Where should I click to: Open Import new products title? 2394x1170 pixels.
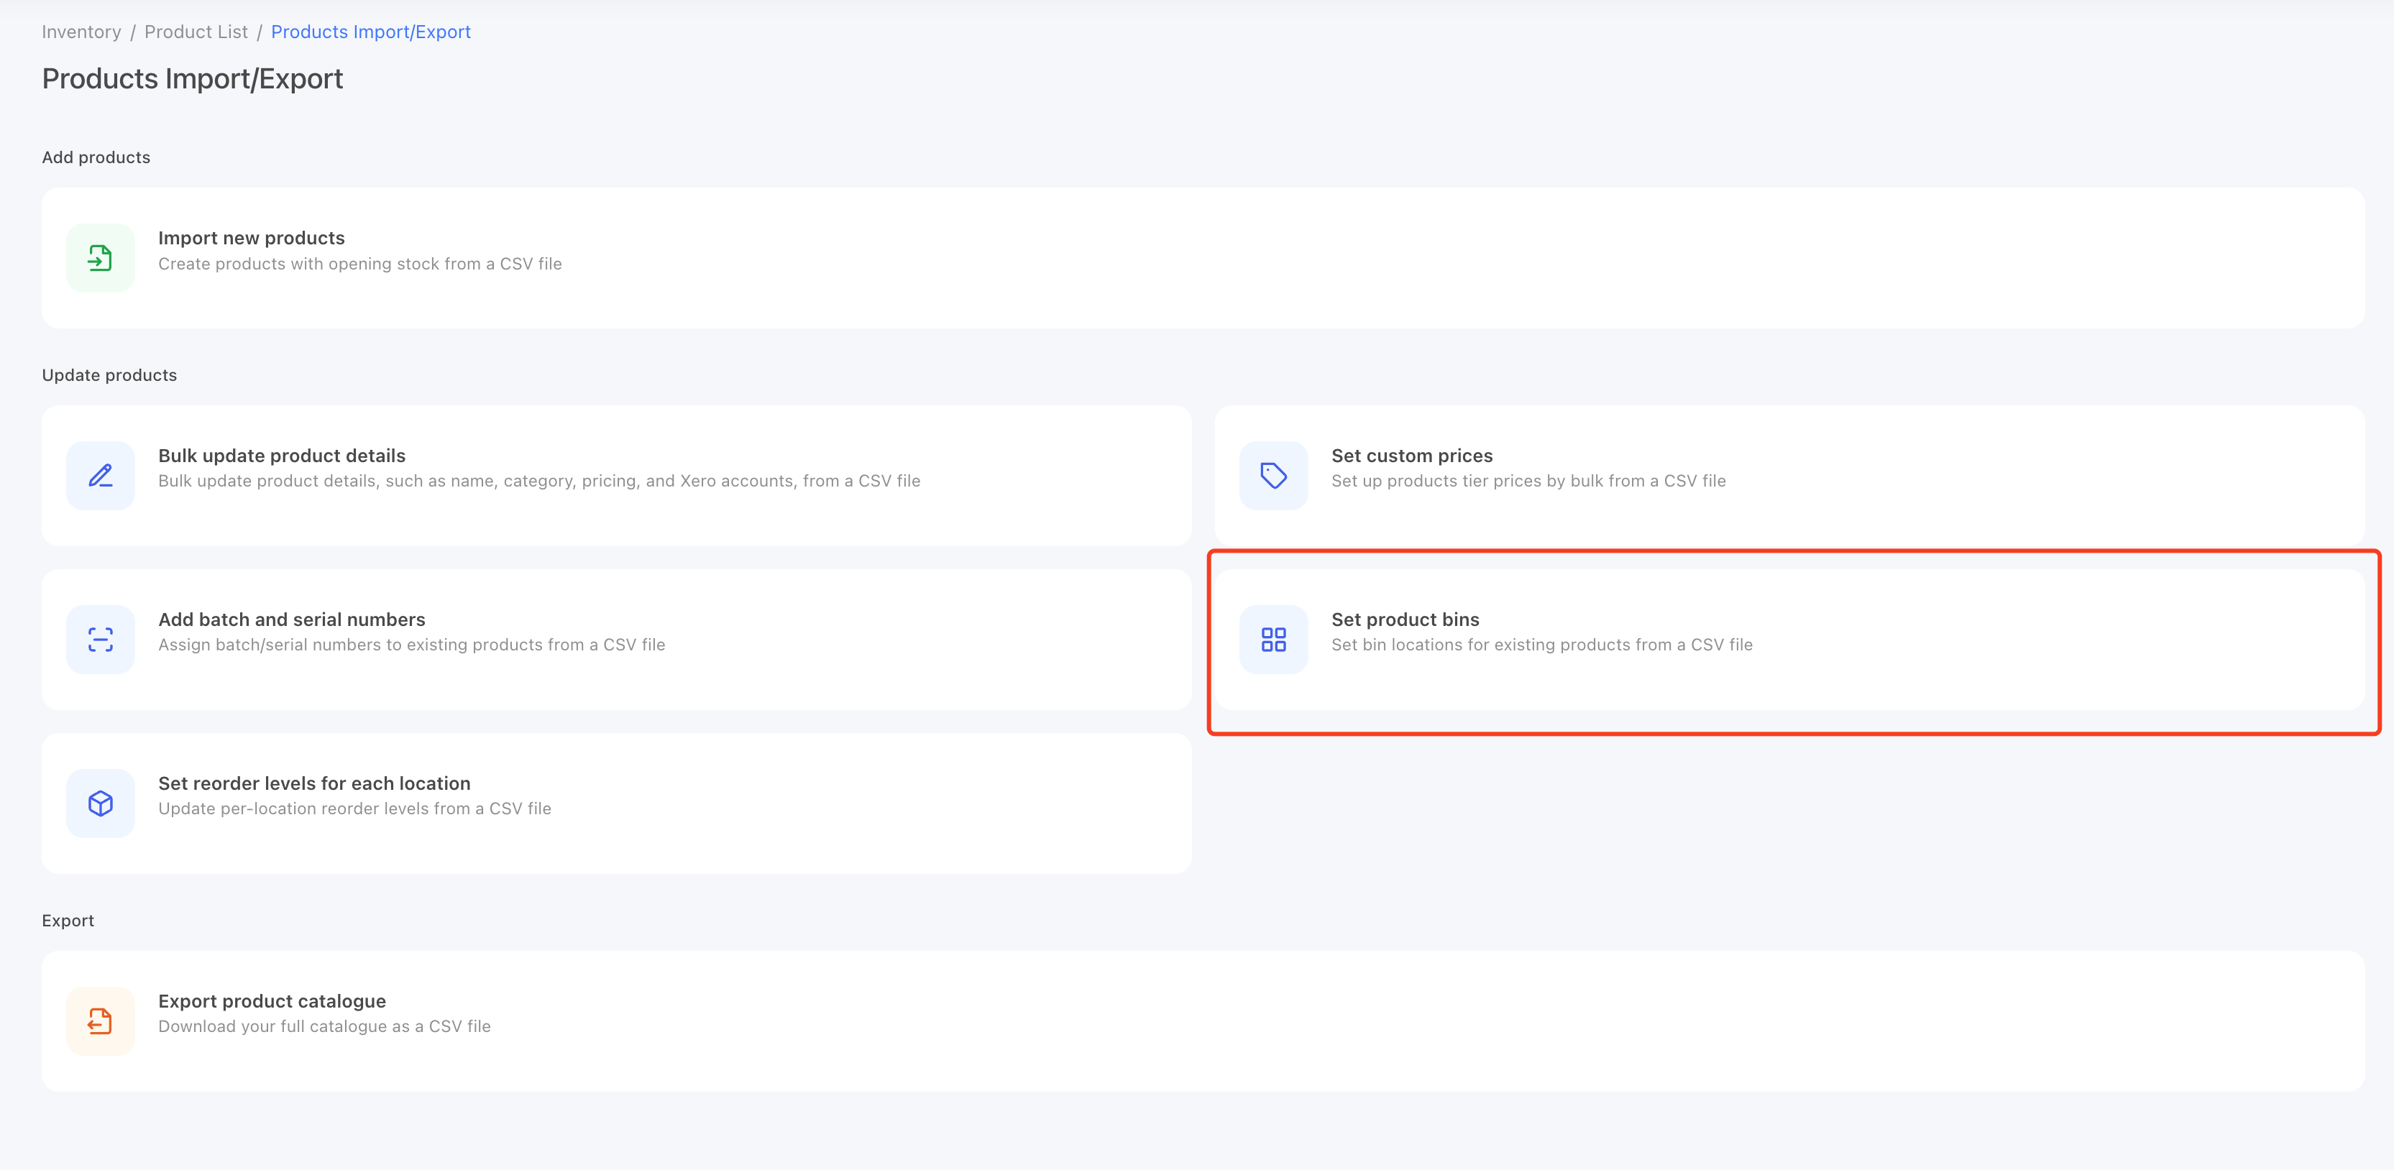(x=251, y=238)
